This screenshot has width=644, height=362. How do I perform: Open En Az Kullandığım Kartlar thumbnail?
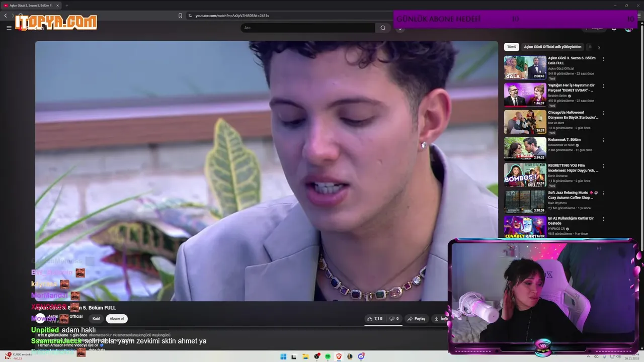pyautogui.click(x=525, y=227)
